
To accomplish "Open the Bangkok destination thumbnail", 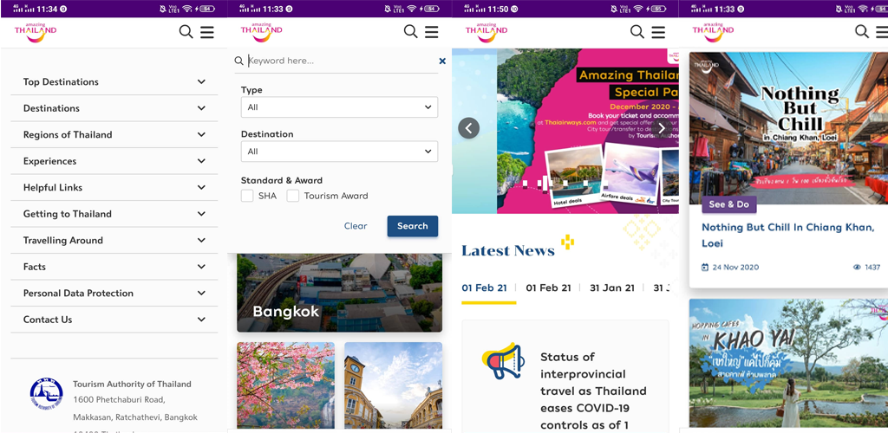I will click(339, 292).
